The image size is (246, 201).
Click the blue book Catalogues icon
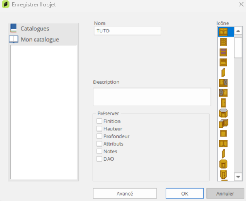14,28
